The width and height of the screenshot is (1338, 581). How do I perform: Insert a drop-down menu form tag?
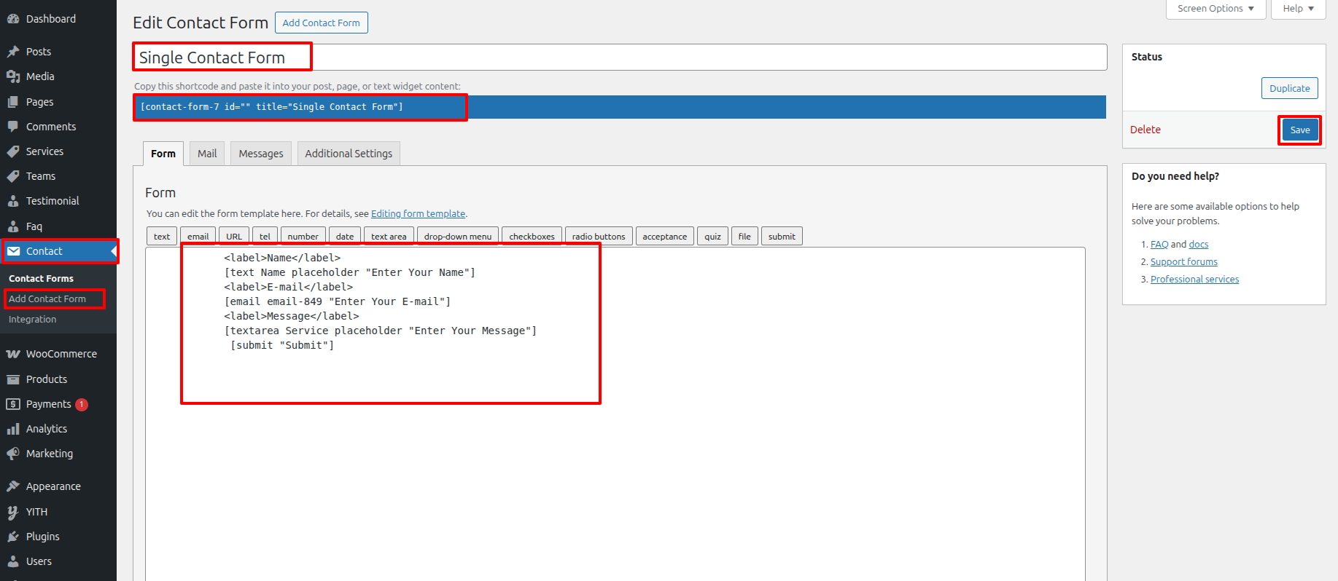[457, 237]
